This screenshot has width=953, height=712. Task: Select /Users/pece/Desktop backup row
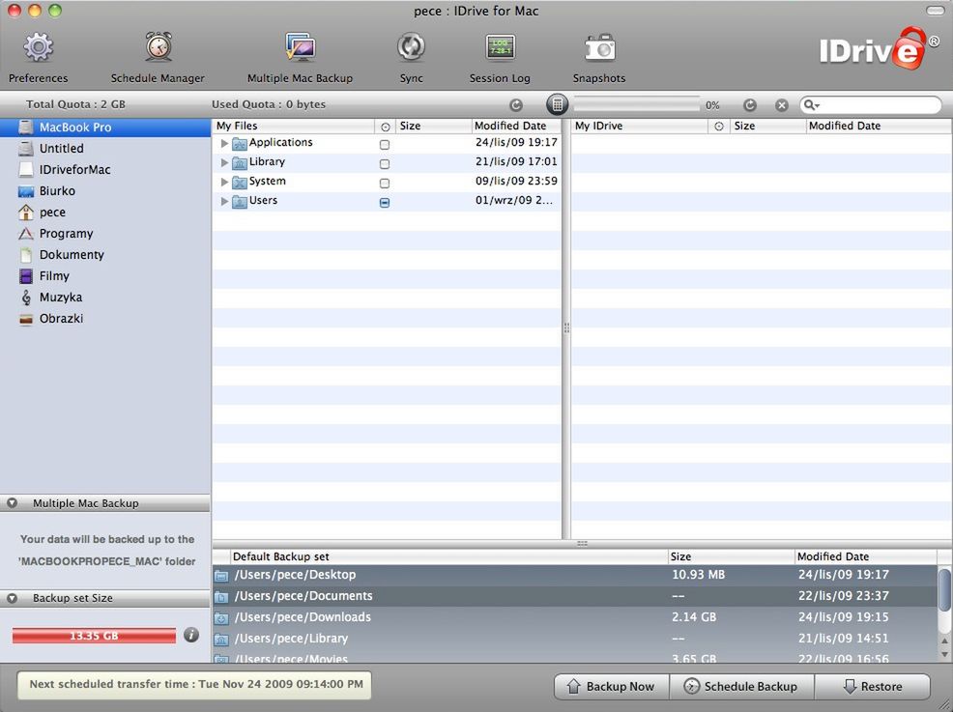[575, 575]
